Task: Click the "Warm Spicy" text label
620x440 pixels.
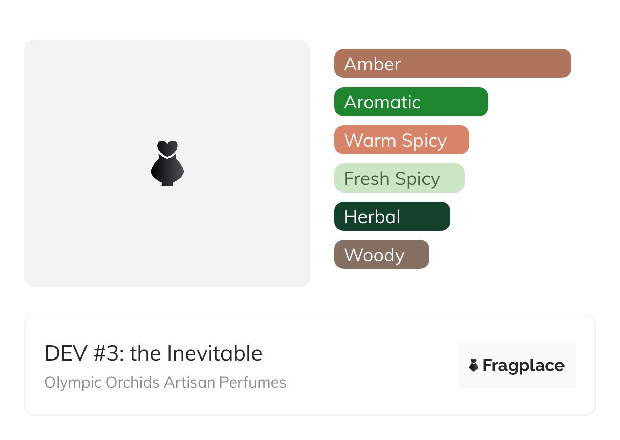Action: coord(395,141)
